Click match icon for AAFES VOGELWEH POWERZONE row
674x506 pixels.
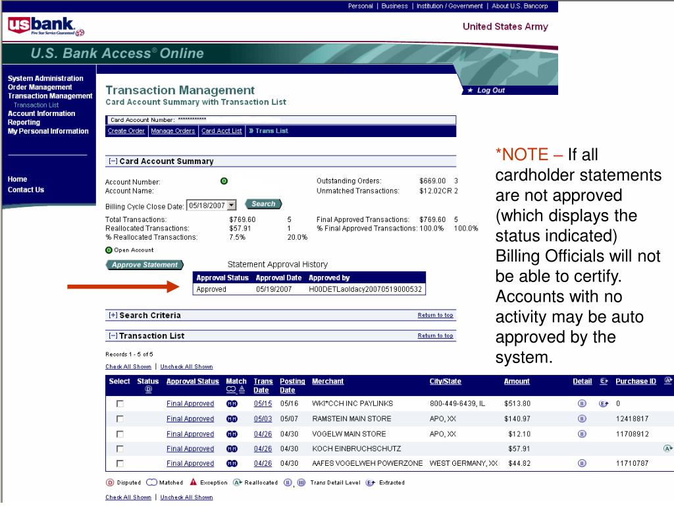[x=232, y=463]
